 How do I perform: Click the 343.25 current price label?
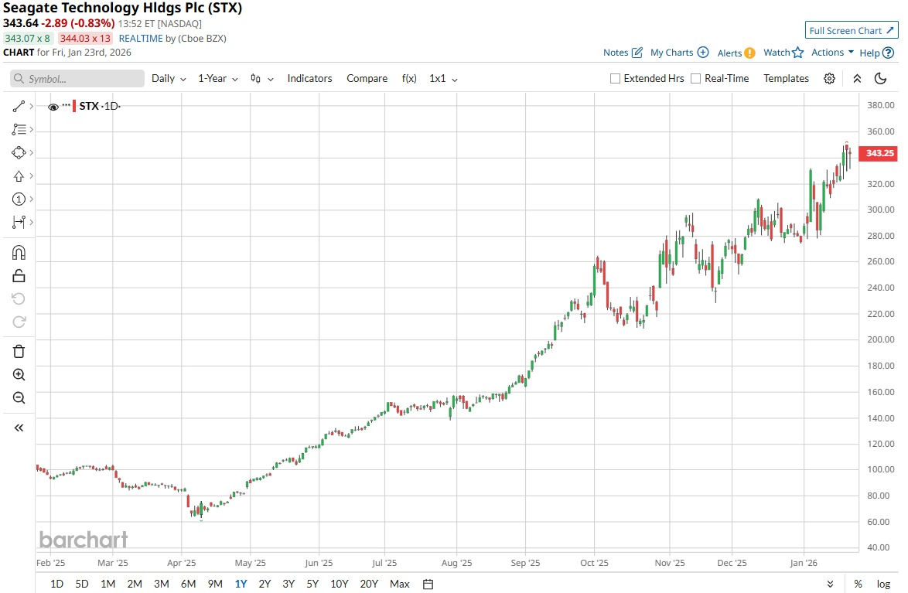[x=879, y=153]
